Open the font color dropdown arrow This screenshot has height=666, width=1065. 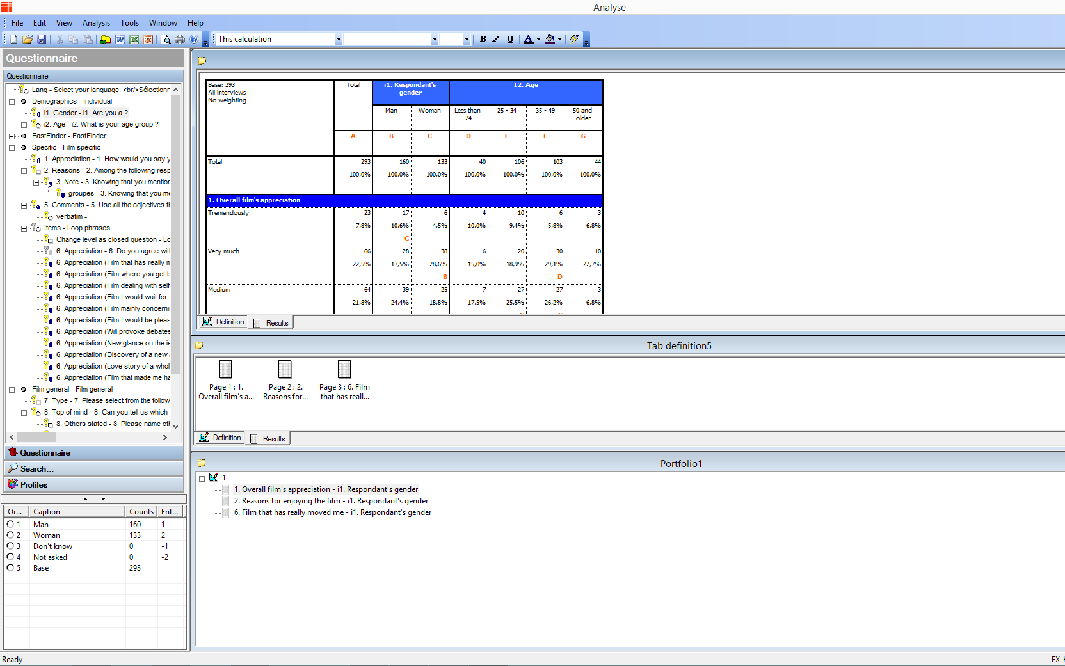(x=538, y=40)
